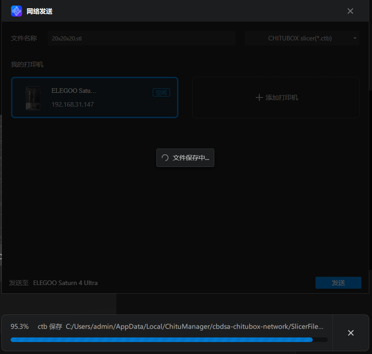The image size is (372, 354).
Task: Click the 发送 send button
Action: 338,283
